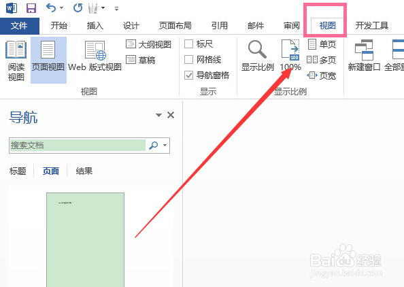The height and width of the screenshot is (287, 404).
Task: Click the search magnifier icon
Action: coord(154,146)
